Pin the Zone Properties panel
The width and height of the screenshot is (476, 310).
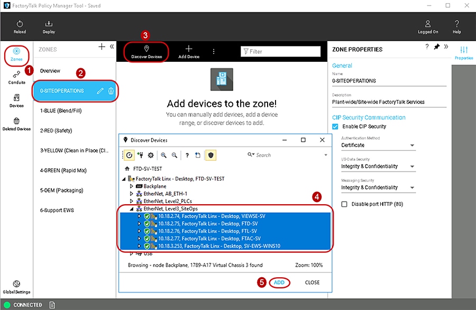click(437, 47)
